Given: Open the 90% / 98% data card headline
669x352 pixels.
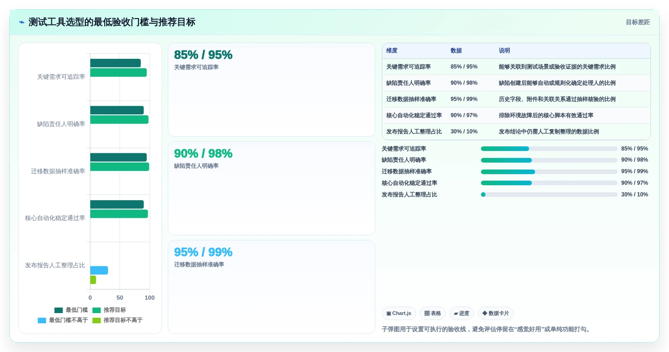Looking at the screenshot, I should (x=203, y=153).
